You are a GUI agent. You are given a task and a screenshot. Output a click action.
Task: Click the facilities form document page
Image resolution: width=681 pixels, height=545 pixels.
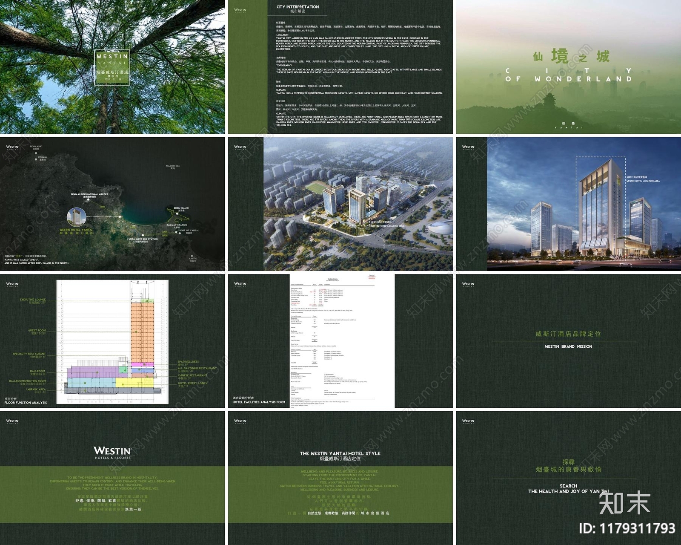point(342,341)
